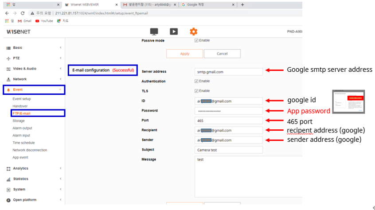Toggle the Passive mode Enable checkbox
The width and height of the screenshot is (375, 210).
196,41
